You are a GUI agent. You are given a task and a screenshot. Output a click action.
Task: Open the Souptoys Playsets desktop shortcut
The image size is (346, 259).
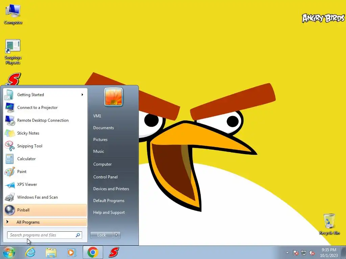point(13,52)
